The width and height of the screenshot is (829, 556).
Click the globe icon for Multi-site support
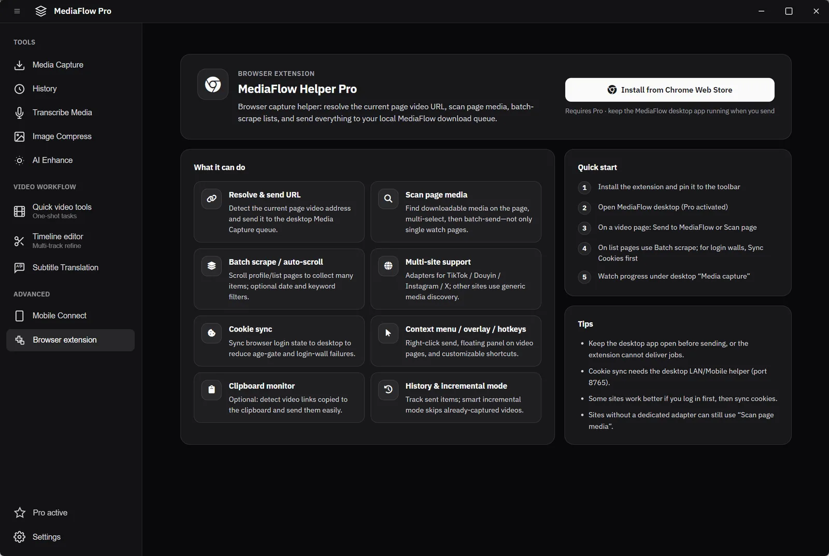click(388, 266)
